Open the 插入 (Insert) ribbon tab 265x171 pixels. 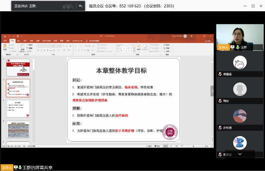[19, 41]
